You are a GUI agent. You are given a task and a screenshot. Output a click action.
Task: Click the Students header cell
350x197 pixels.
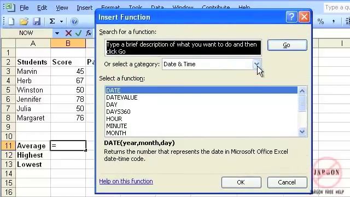click(33, 62)
